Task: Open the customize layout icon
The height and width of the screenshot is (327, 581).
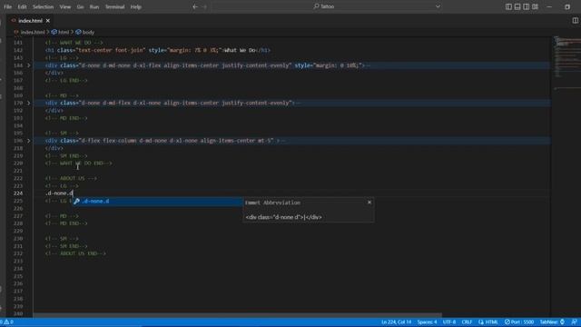Action: click(x=535, y=6)
